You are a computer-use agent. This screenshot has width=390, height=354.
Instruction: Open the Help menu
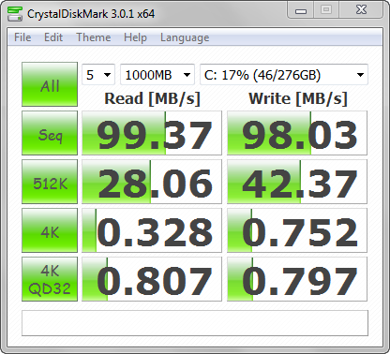point(135,37)
